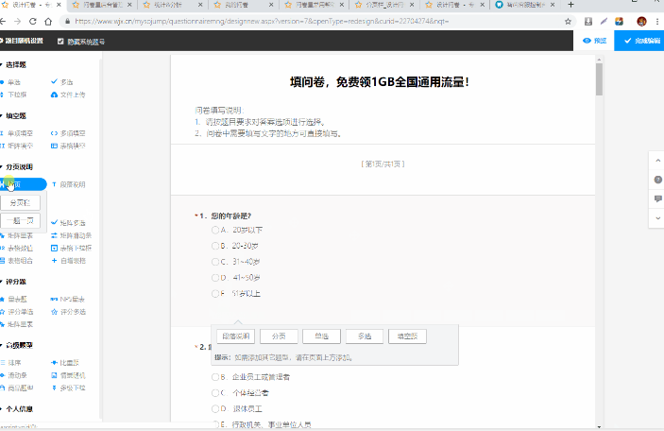This screenshot has height=431, width=664.
Task: Select the highlighted 分页 item in sidebar
Action: coord(23,184)
